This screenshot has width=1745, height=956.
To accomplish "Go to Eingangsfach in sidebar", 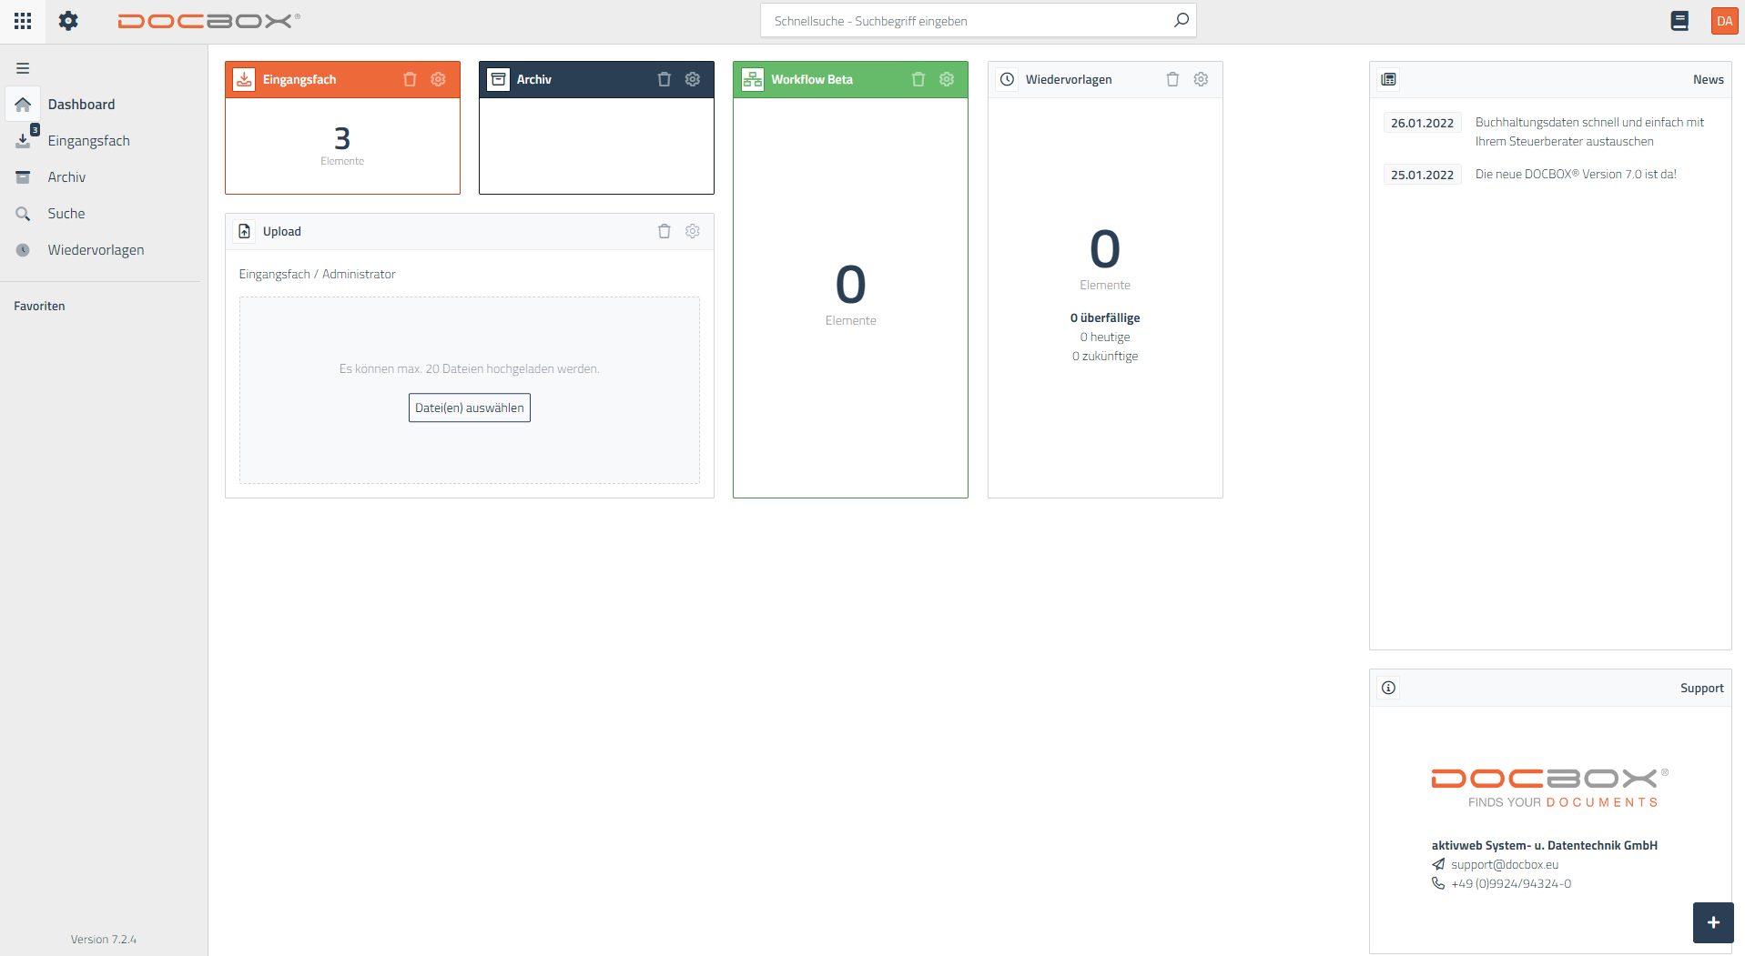I will (x=88, y=141).
